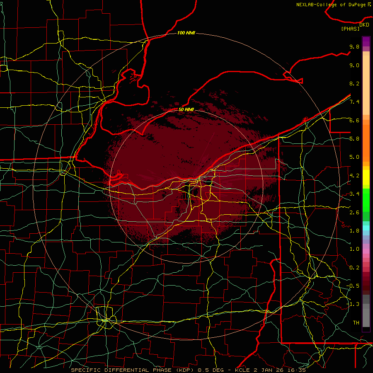Click the 9.8 color scale value
373x373 pixels.
[x=354, y=46]
